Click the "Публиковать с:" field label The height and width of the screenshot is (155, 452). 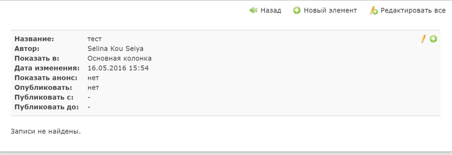[44, 97]
